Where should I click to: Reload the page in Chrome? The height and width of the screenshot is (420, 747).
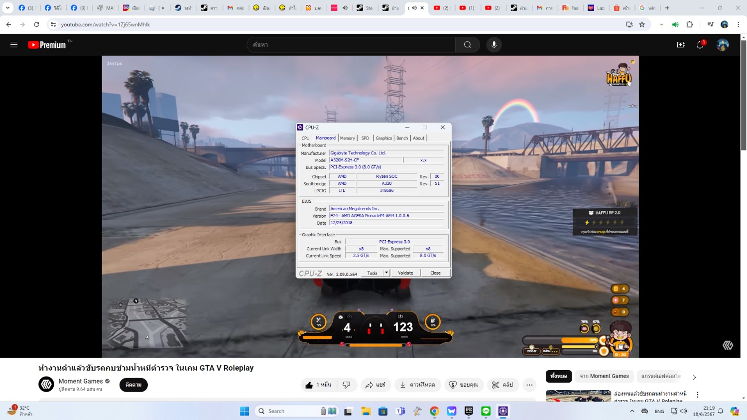[36, 24]
